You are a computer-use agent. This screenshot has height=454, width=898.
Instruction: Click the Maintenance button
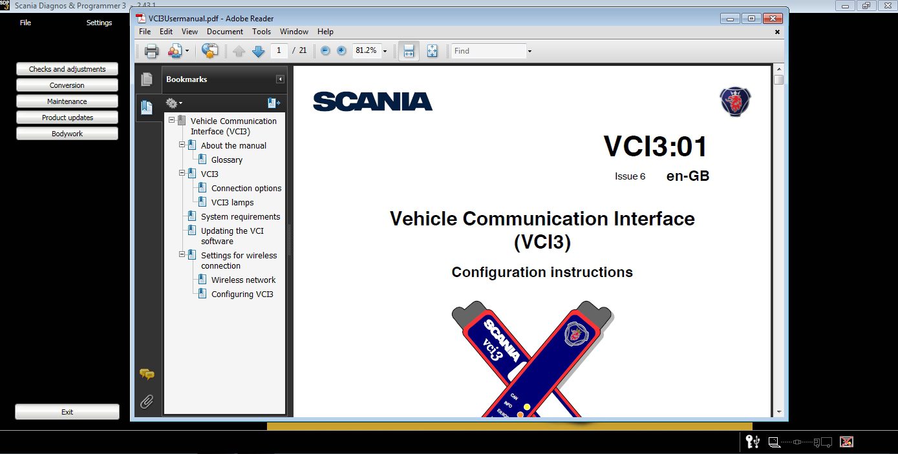(x=67, y=101)
